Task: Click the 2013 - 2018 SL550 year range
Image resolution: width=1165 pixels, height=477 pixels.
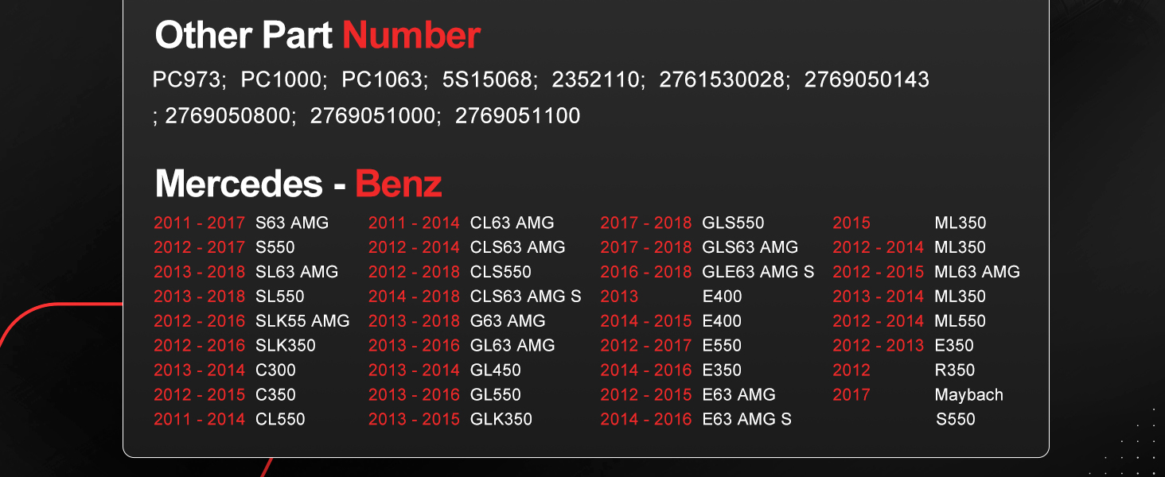Action: (200, 297)
